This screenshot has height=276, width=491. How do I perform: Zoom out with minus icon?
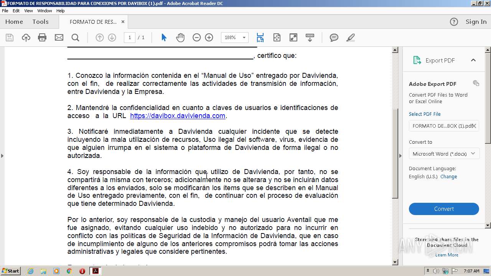coord(197,38)
